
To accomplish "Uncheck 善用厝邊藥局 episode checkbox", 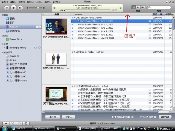I will 79,93.
